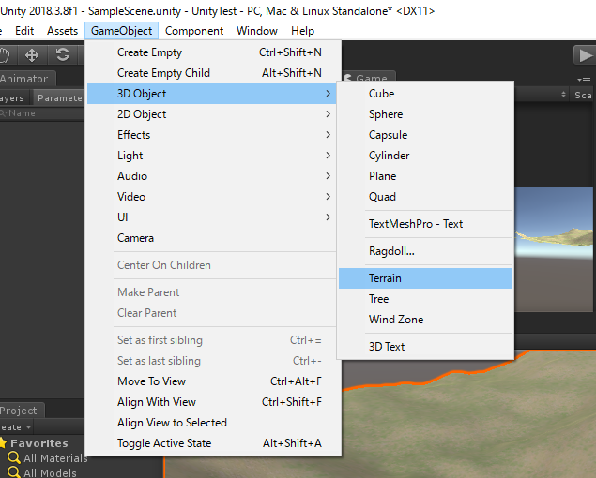Switch to the Animator tab

(x=27, y=79)
